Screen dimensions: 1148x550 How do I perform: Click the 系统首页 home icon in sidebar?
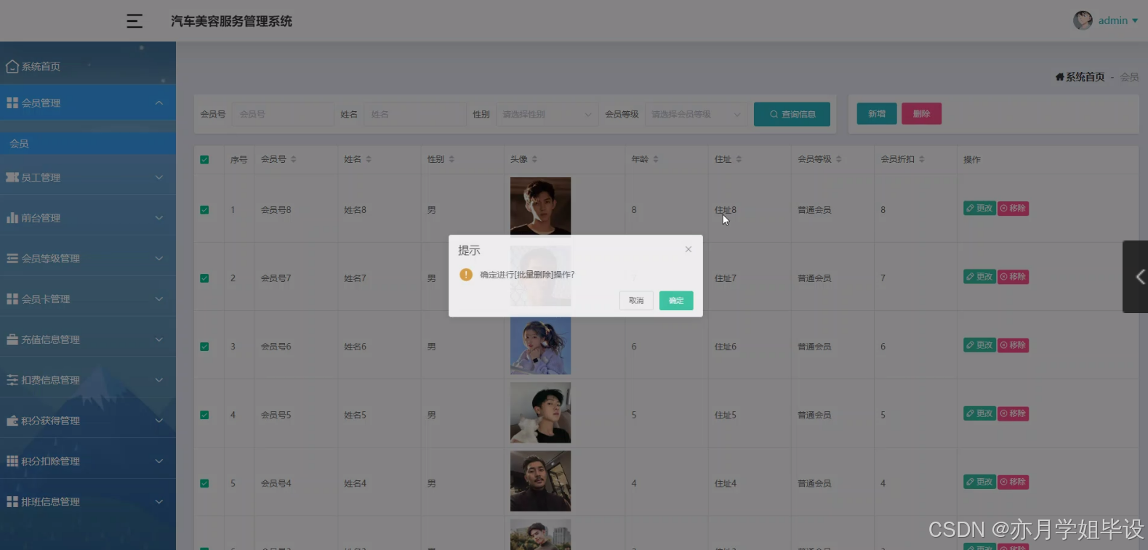(12, 66)
